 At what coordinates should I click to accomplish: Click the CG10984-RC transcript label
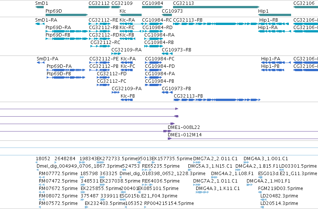tap(157, 20)
